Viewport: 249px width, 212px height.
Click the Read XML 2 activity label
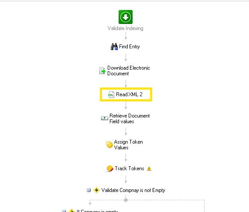pyautogui.click(x=129, y=94)
